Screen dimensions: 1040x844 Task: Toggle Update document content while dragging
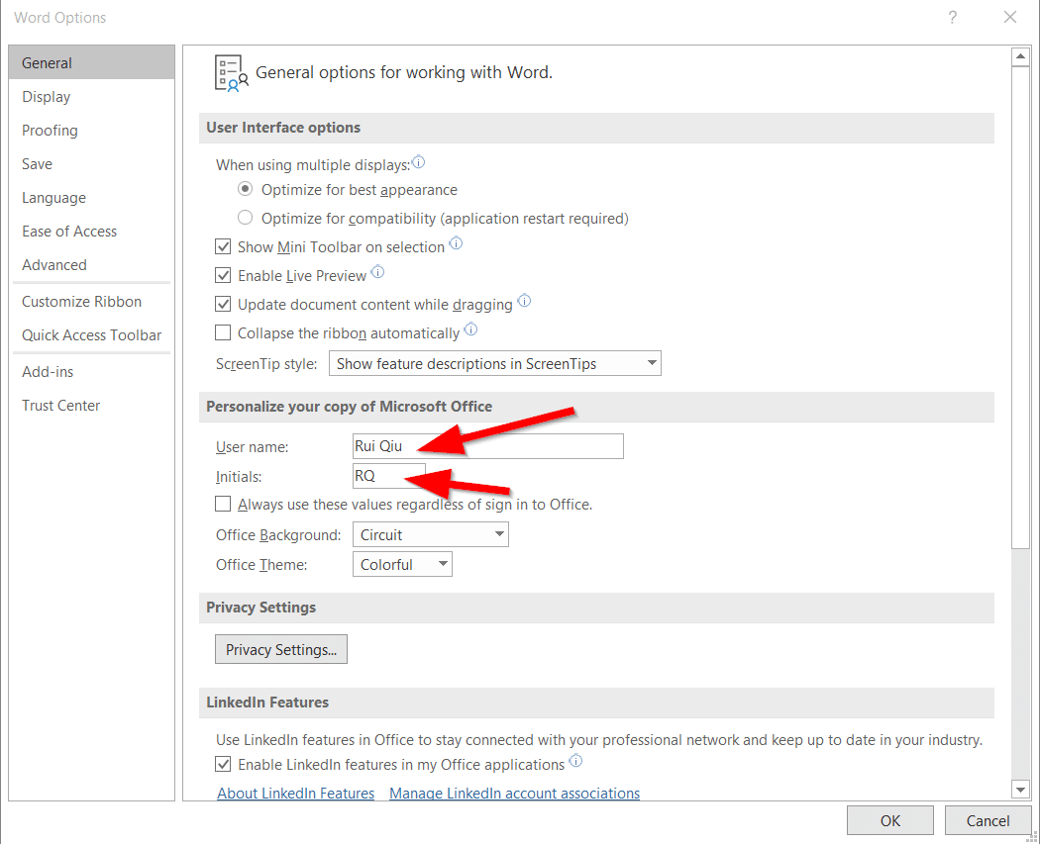223,305
